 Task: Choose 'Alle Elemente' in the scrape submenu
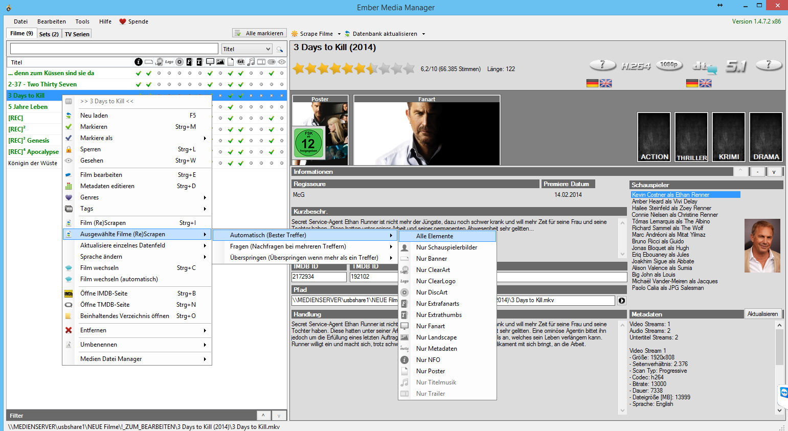447,236
